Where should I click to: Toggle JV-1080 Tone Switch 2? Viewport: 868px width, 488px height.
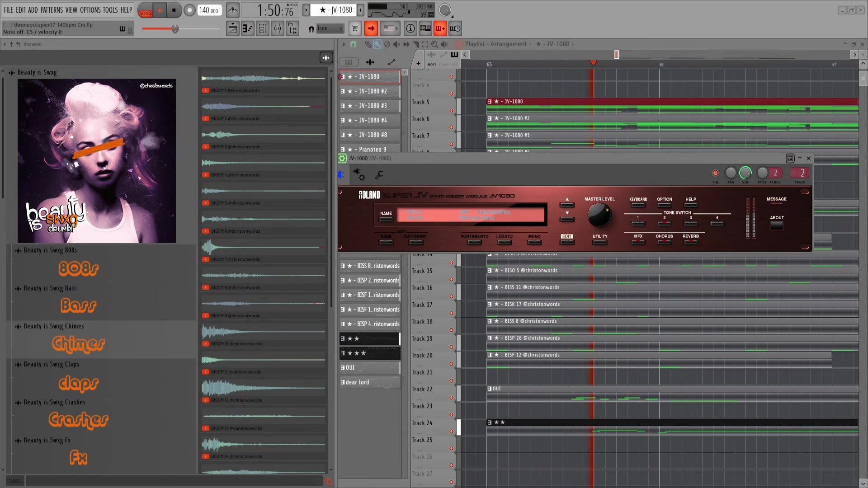click(x=664, y=224)
